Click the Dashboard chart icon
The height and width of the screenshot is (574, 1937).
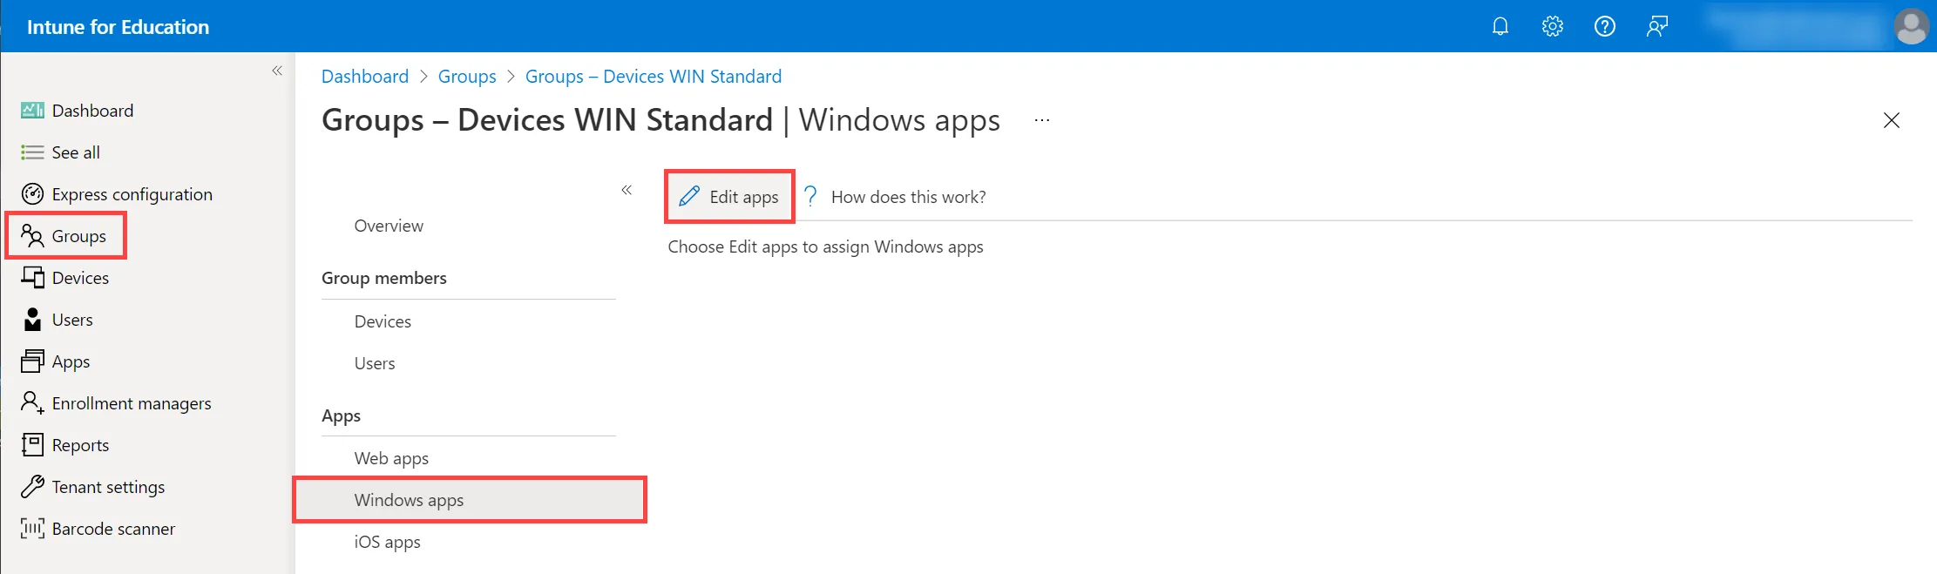tap(32, 111)
